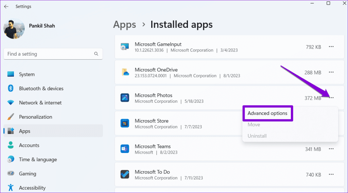Click the Microsoft OneDrive app icon
This screenshot has height=193, width=348.
pos(125,72)
